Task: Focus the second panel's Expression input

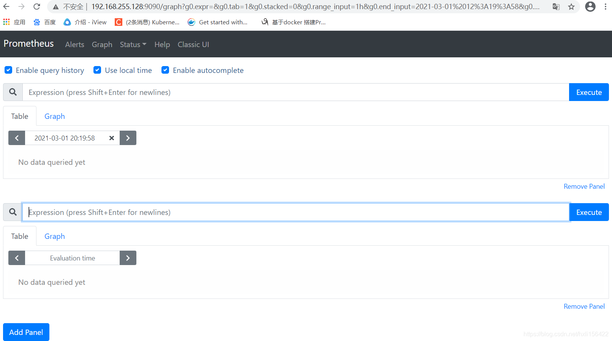Action: tap(296, 212)
